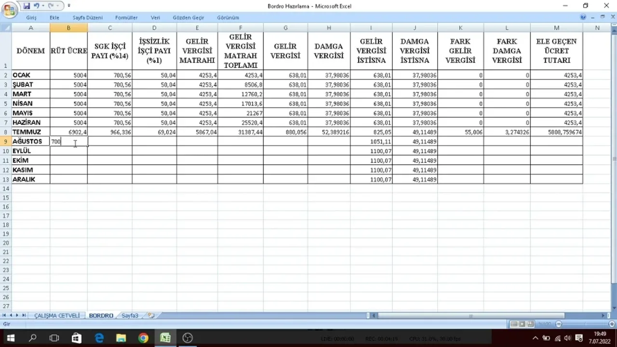Viewport: 617px width, 347px height.
Task: Open the Giriş ribbon tab
Action: point(31,17)
